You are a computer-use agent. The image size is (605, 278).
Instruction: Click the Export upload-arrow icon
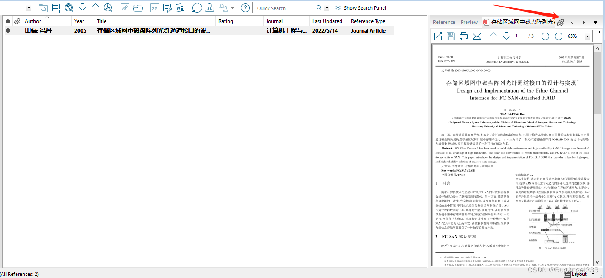click(x=96, y=8)
